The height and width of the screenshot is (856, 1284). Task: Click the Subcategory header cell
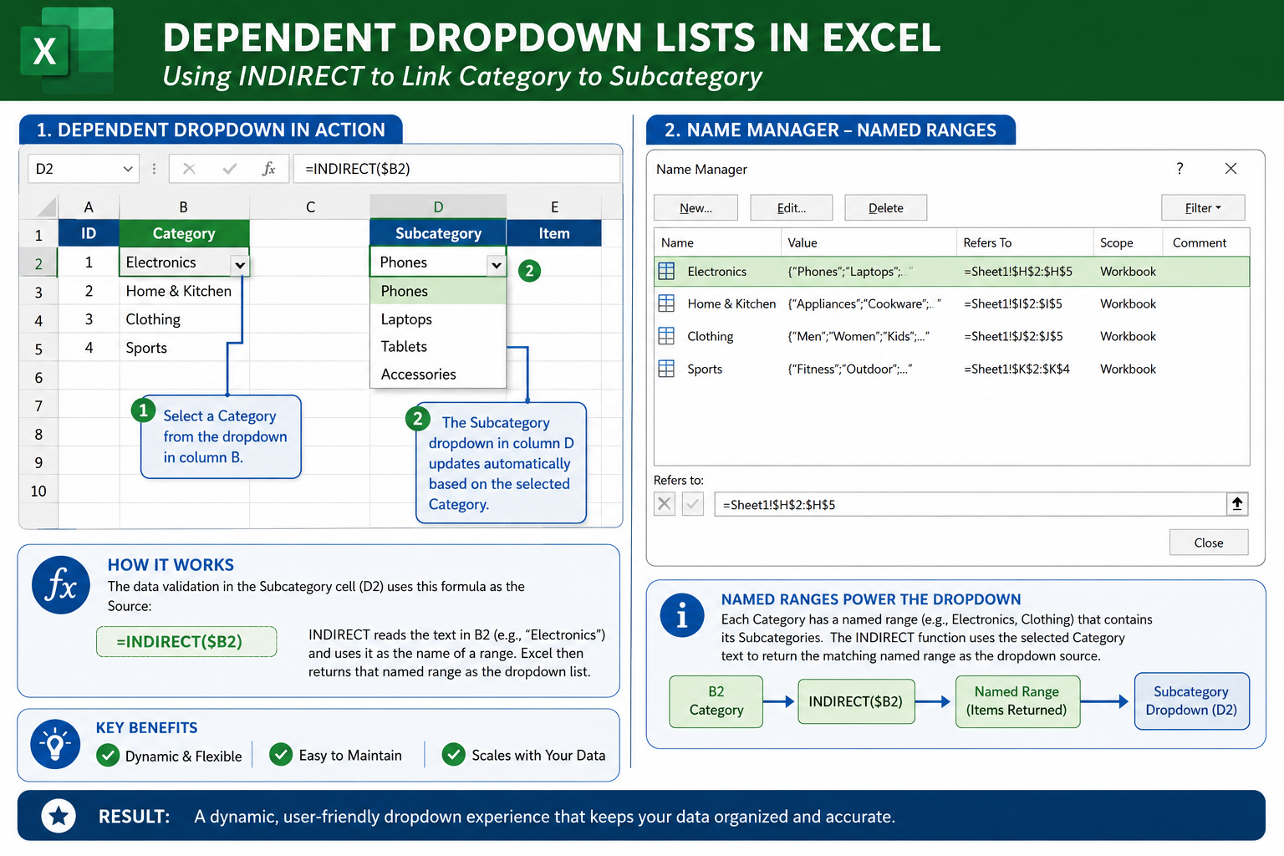(438, 233)
